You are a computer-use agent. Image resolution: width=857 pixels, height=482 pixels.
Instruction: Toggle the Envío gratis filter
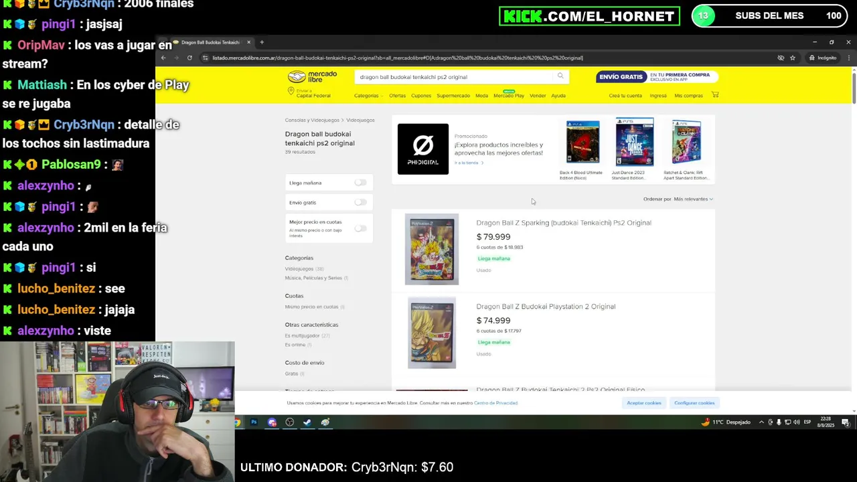tap(360, 202)
